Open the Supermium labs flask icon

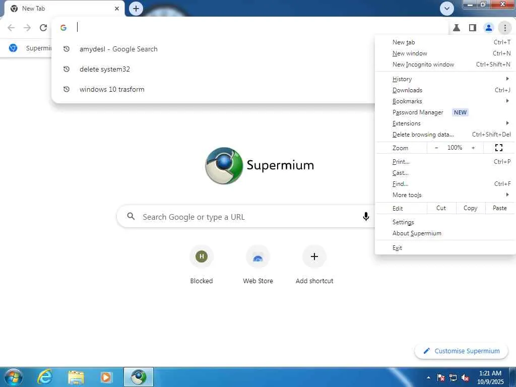pos(457,28)
